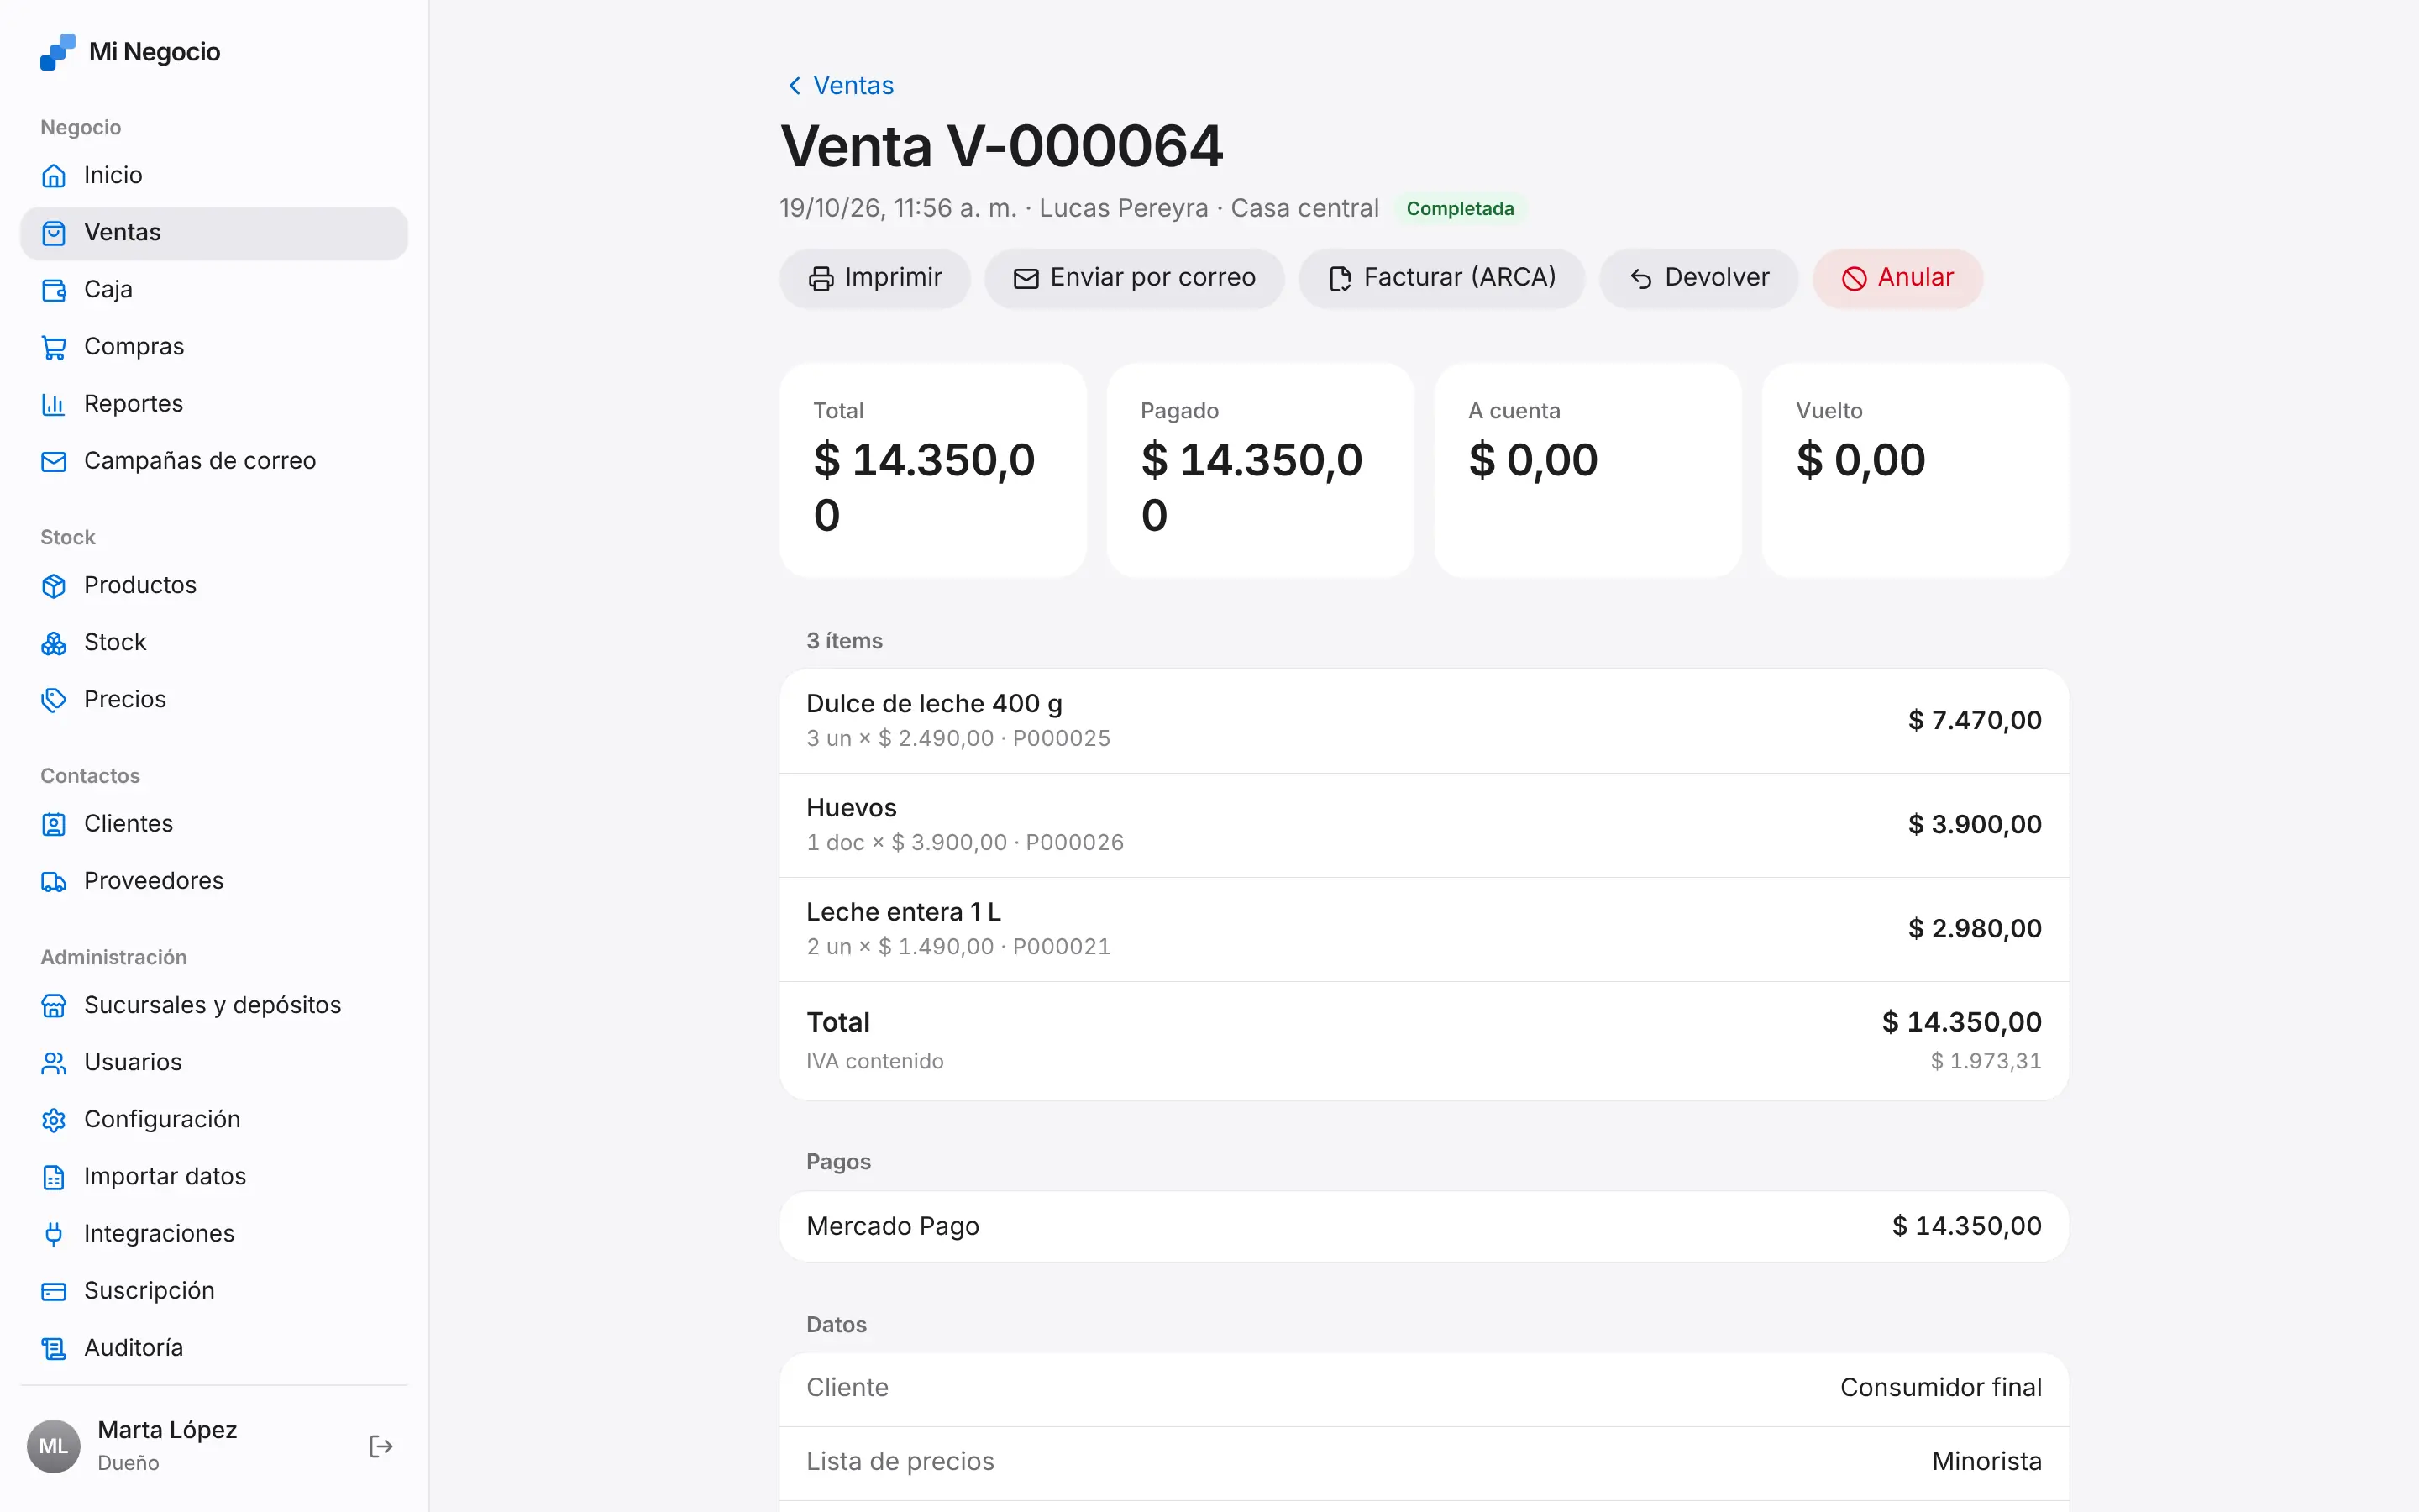
Task: Click the Campañas de correo envelope icon
Action: [x=54, y=461]
